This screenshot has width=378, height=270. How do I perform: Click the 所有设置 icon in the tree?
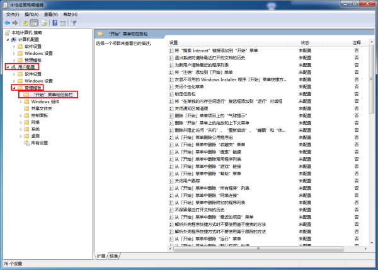tap(26, 143)
